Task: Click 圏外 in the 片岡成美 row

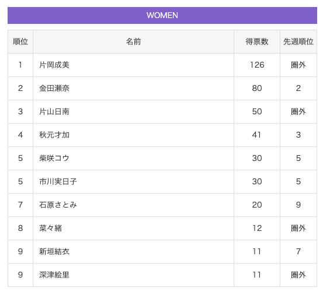Action: pyautogui.click(x=298, y=65)
